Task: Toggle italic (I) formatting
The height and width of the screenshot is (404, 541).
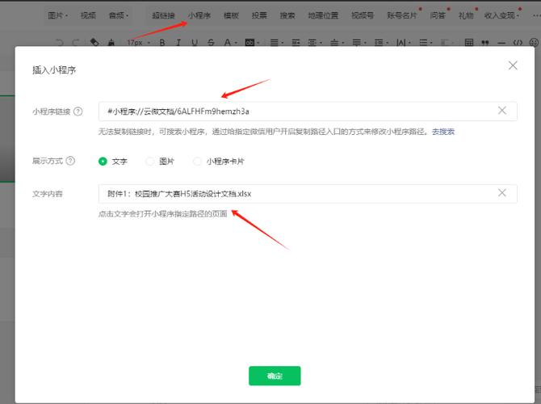Action: (x=178, y=43)
